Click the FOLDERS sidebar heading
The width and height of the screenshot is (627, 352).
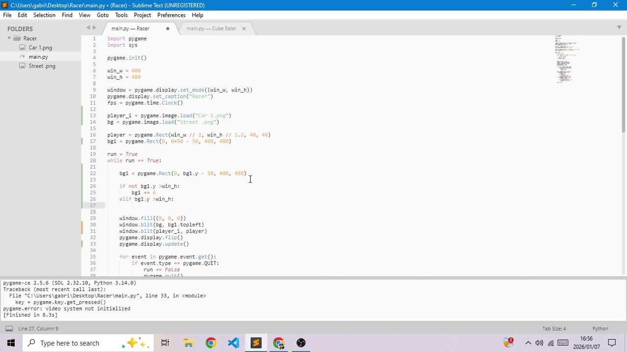[20, 29]
